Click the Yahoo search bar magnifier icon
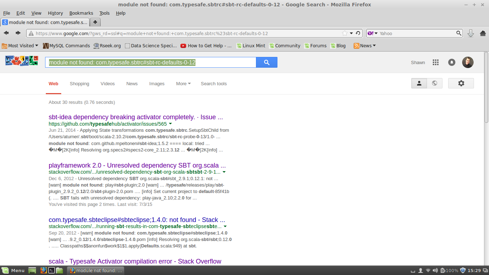The height and width of the screenshot is (275, 489). pos(459,33)
